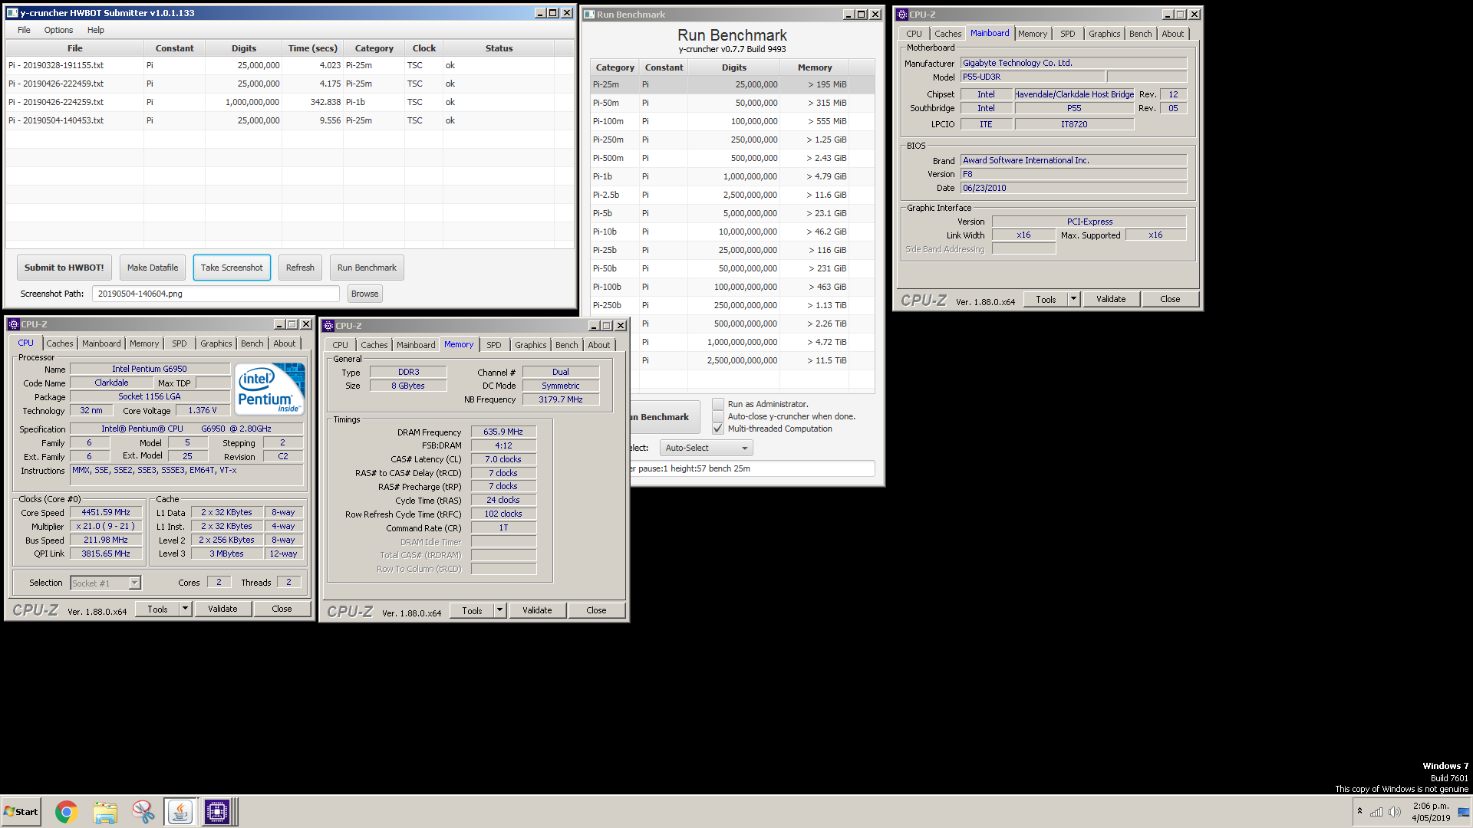
Task: Select file Pi - 20190504-140453.txt row
Action: 290,120
